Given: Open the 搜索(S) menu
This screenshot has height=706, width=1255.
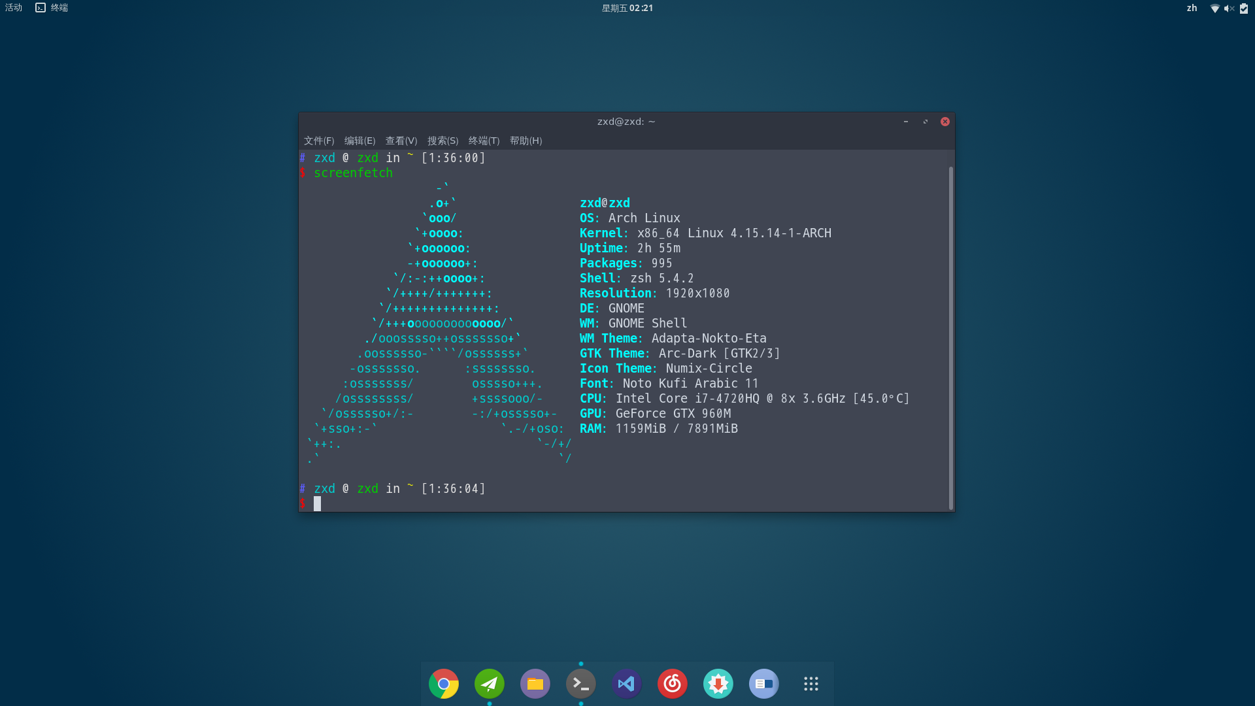Looking at the screenshot, I should 443,141.
